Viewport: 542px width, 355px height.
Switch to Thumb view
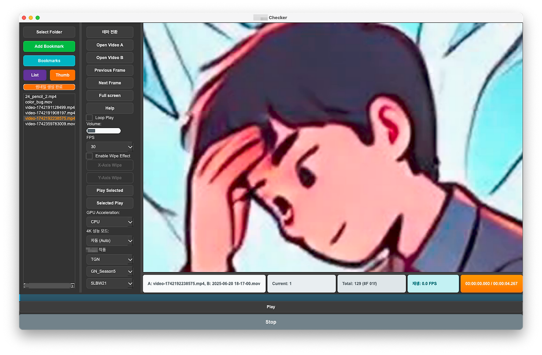tap(63, 75)
